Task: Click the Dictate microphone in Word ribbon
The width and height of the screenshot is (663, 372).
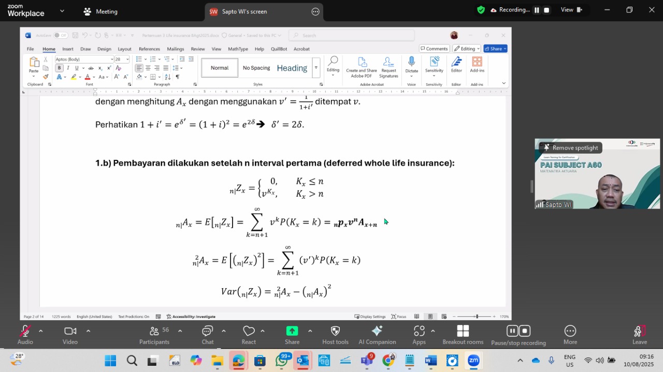Action: (x=411, y=66)
